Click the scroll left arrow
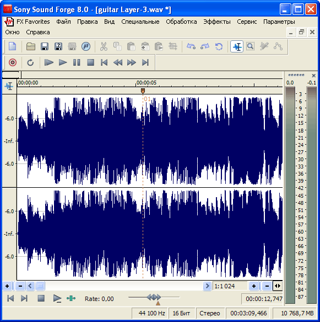 pos(30,286)
